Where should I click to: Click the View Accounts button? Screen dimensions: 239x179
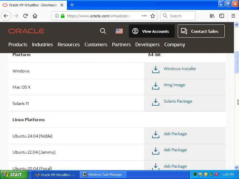[x=152, y=31]
